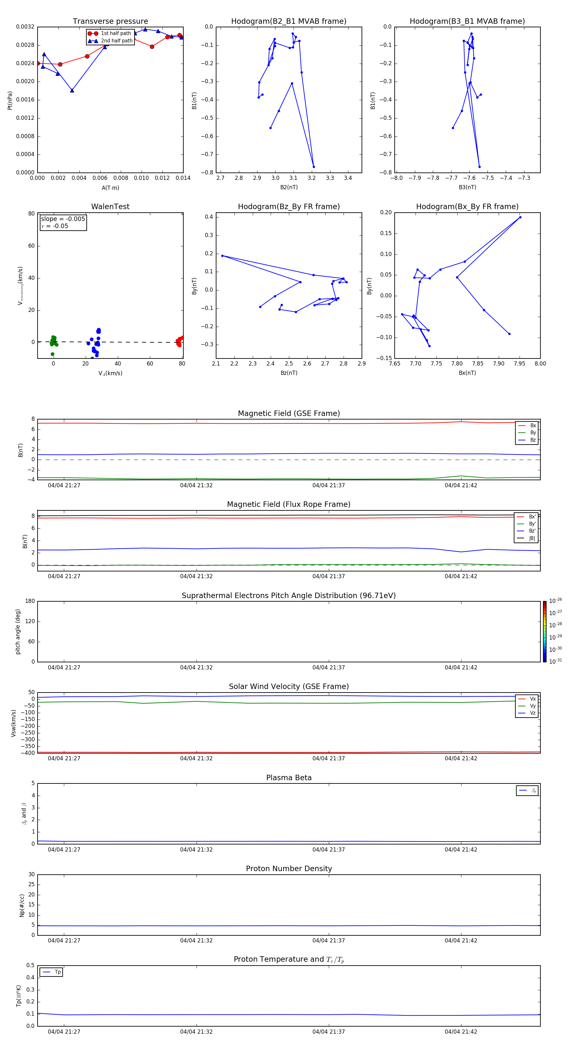Click the lowest point in B2_B1 hodogram

click(313, 167)
